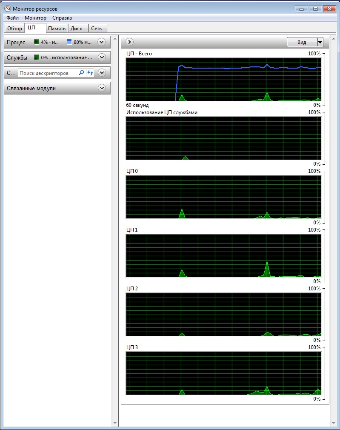Minimize the Монитор ресурсов window
This screenshot has height=430, width=340.
coord(301,9)
